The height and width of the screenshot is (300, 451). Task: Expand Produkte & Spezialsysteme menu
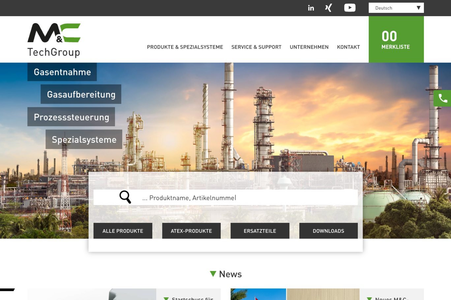(185, 47)
